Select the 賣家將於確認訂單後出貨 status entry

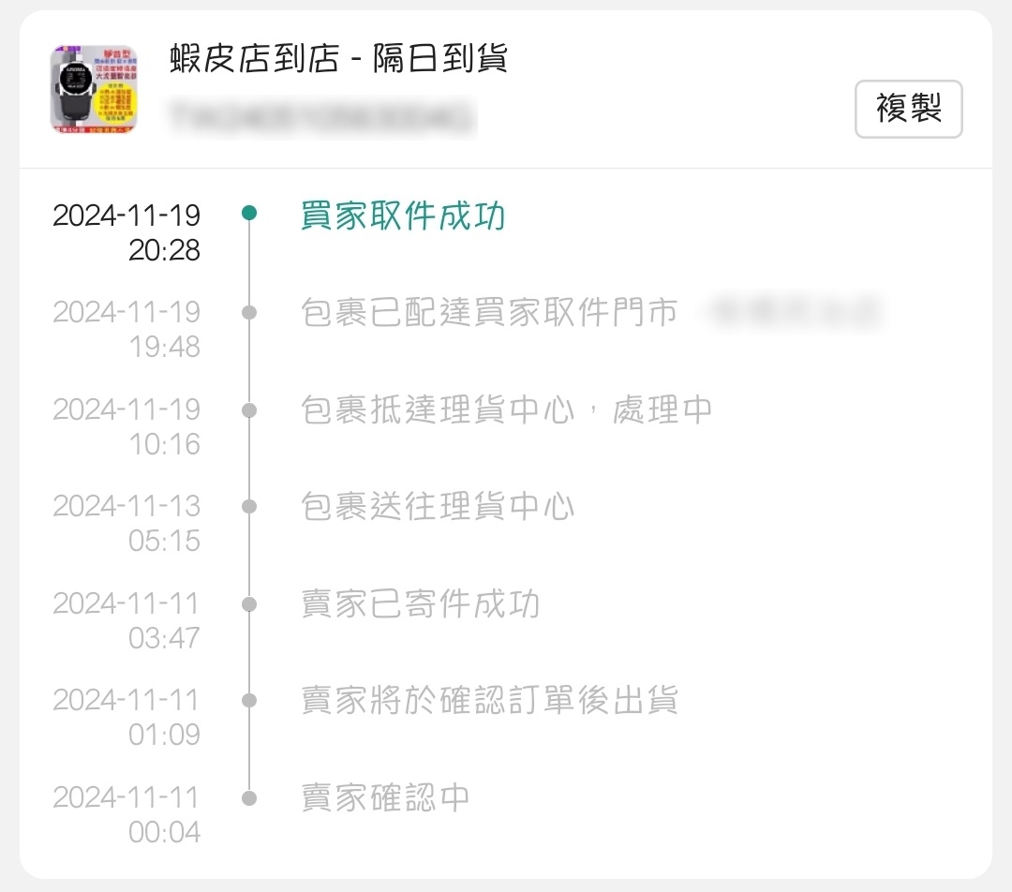[x=489, y=700]
